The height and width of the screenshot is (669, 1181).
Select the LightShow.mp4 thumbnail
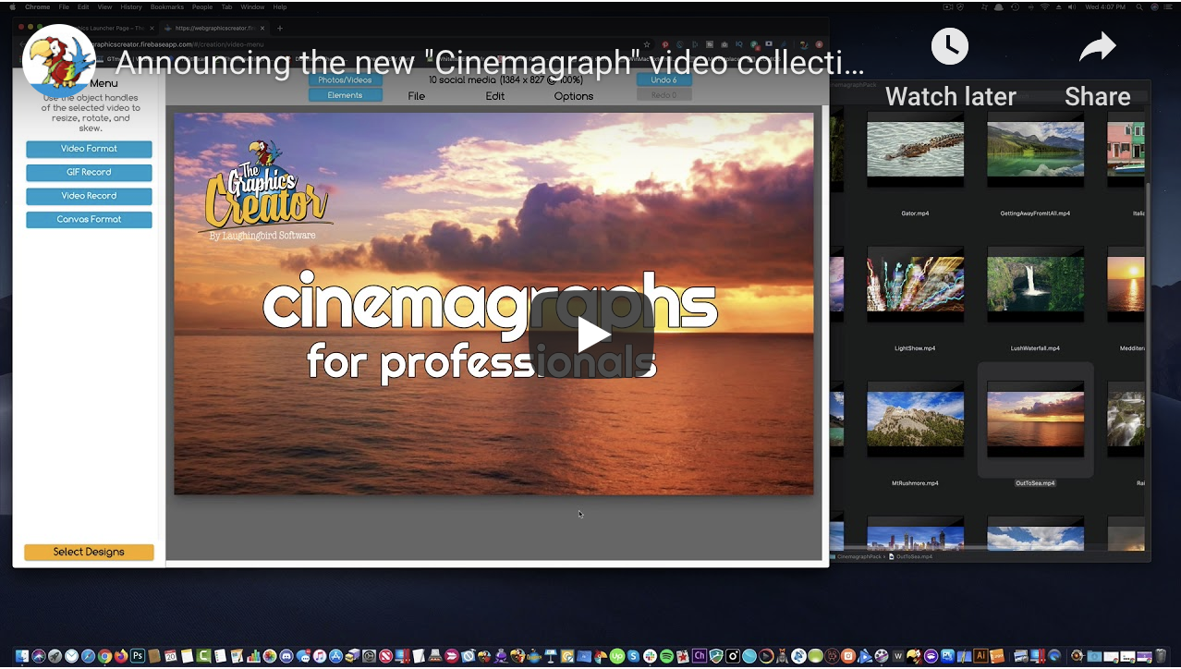coord(915,285)
